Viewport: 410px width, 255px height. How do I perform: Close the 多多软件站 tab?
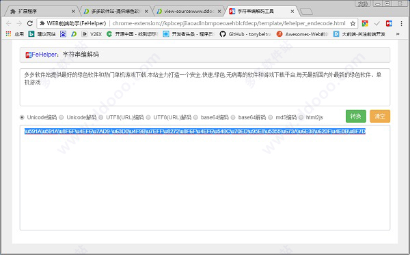146,12
